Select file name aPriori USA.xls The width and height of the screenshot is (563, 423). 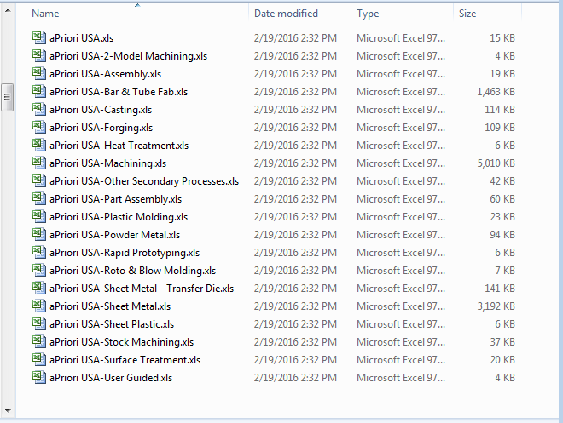click(82, 38)
